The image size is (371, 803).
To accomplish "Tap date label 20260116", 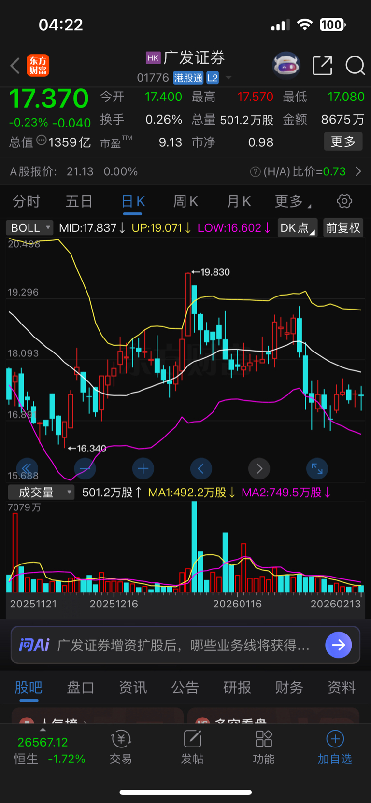I will [237, 604].
